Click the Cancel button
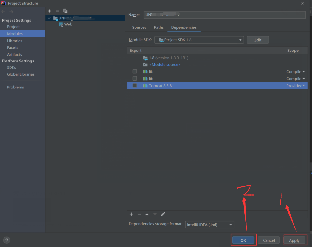The height and width of the screenshot is (247, 312). coord(269,240)
